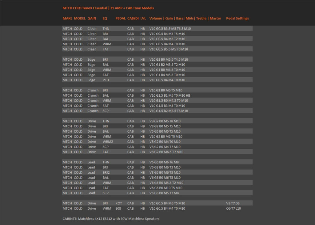Select settings 'V10 G1.5 B1 M5 T0 M10 HB'
The image size is (315, 225).
pyautogui.click(x=170, y=95)
